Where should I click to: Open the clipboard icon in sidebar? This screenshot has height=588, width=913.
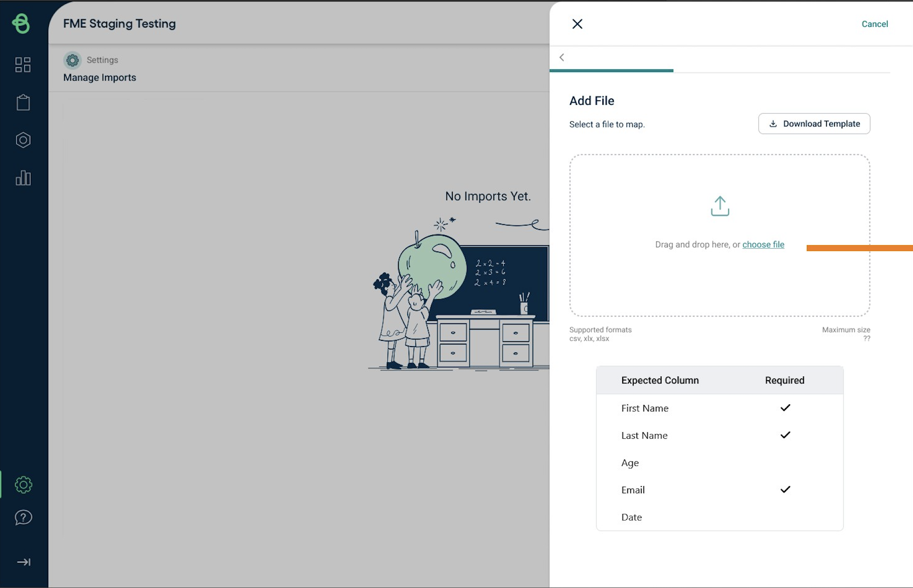(x=23, y=102)
